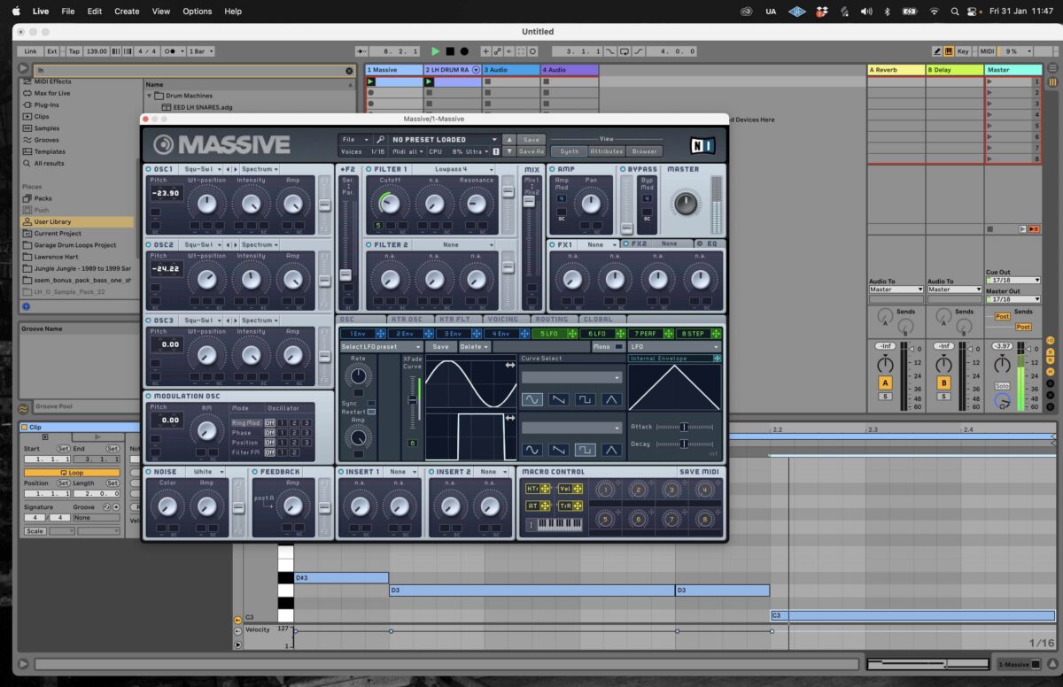Open FX1 None effect dropdown
Image resolution: width=1063 pixels, height=687 pixels.
pyautogui.click(x=600, y=244)
